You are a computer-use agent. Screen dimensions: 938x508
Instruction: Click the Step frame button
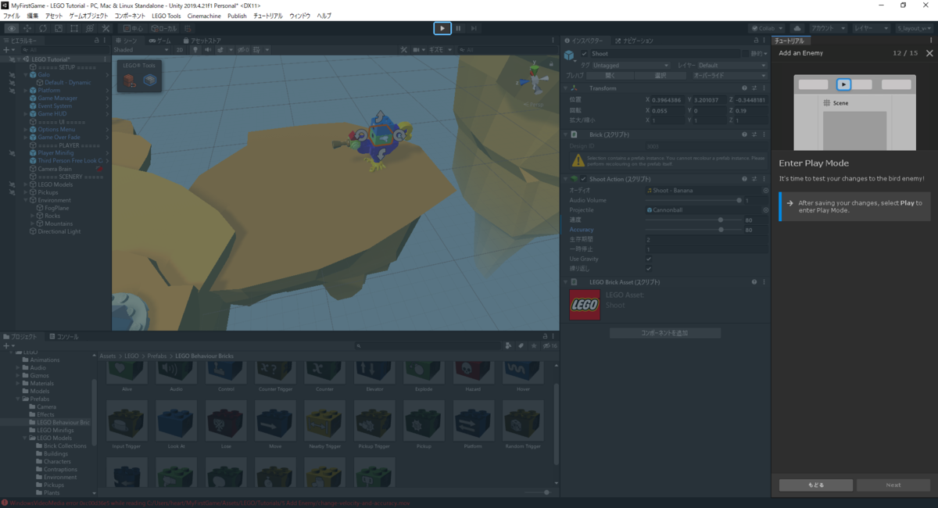pyautogui.click(x=474, y=28)
